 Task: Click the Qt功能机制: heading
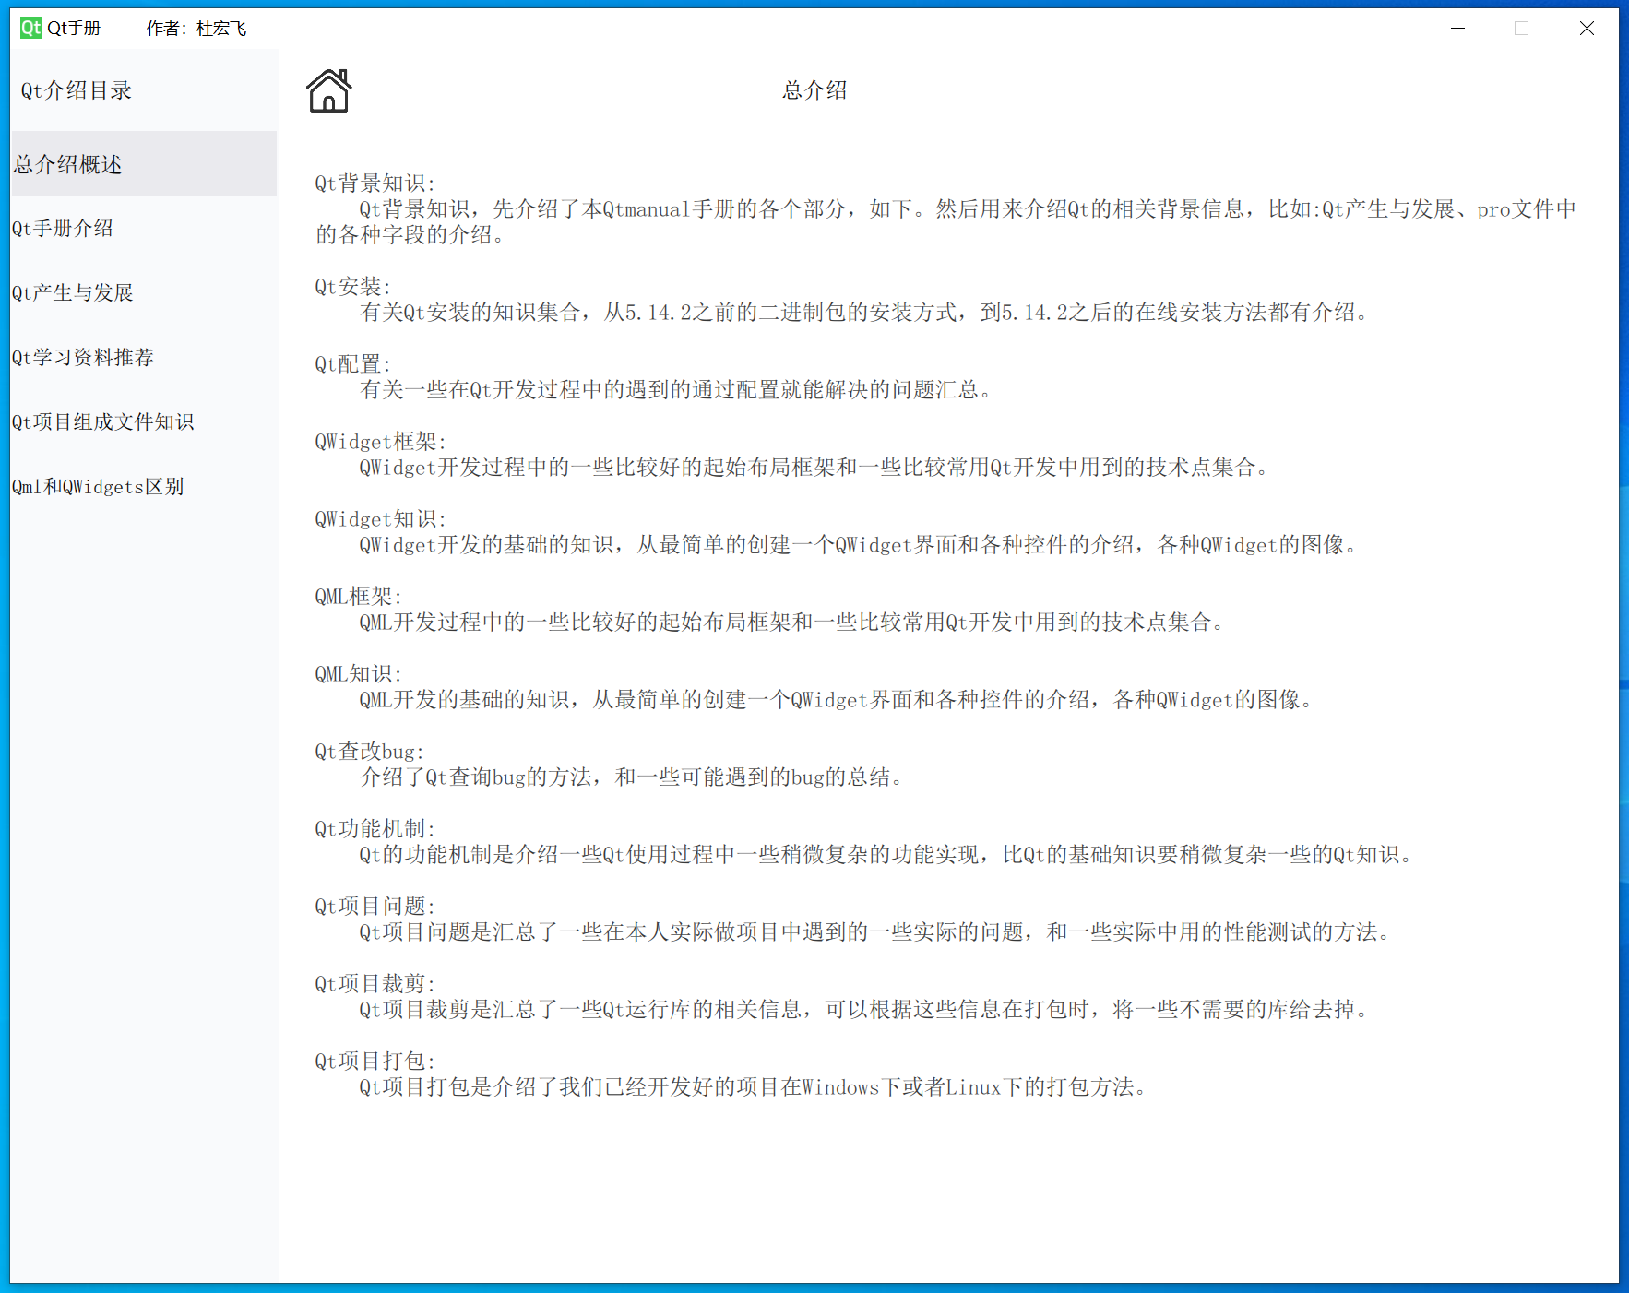375,829
